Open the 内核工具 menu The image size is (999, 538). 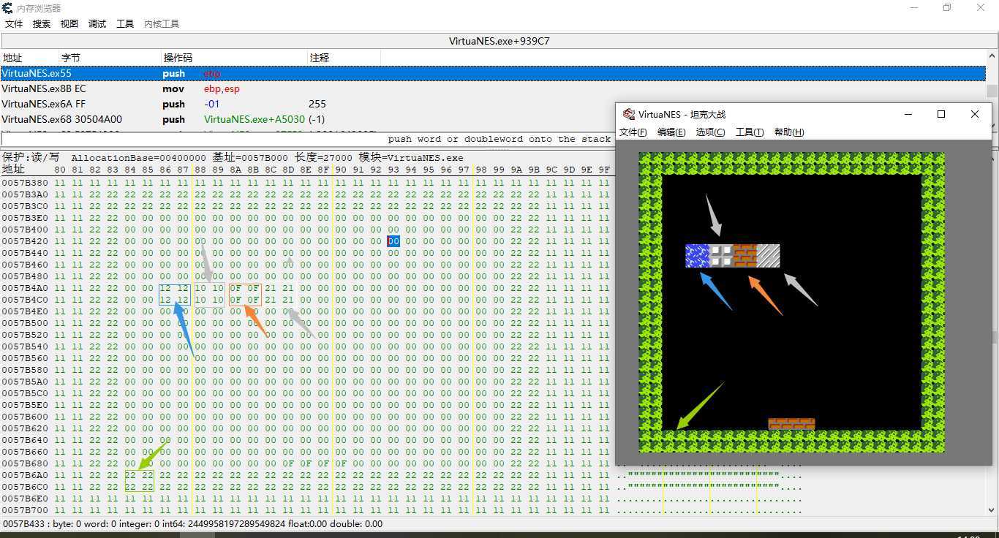(x=162, y=24)
